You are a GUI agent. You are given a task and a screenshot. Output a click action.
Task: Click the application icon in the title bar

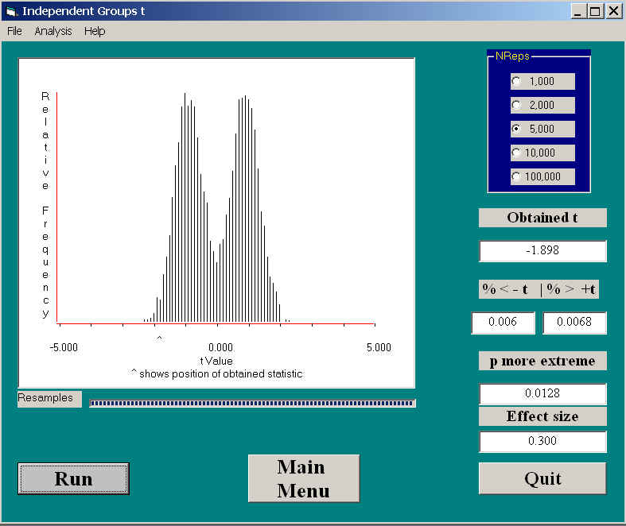coord(10,11)
